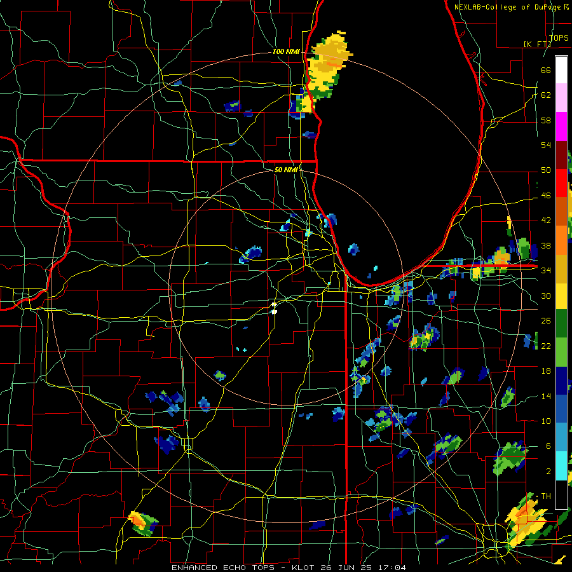Select the dark maroon legend swatch
The height and width of the screenshot is (572, 572).
coord(561,155)
